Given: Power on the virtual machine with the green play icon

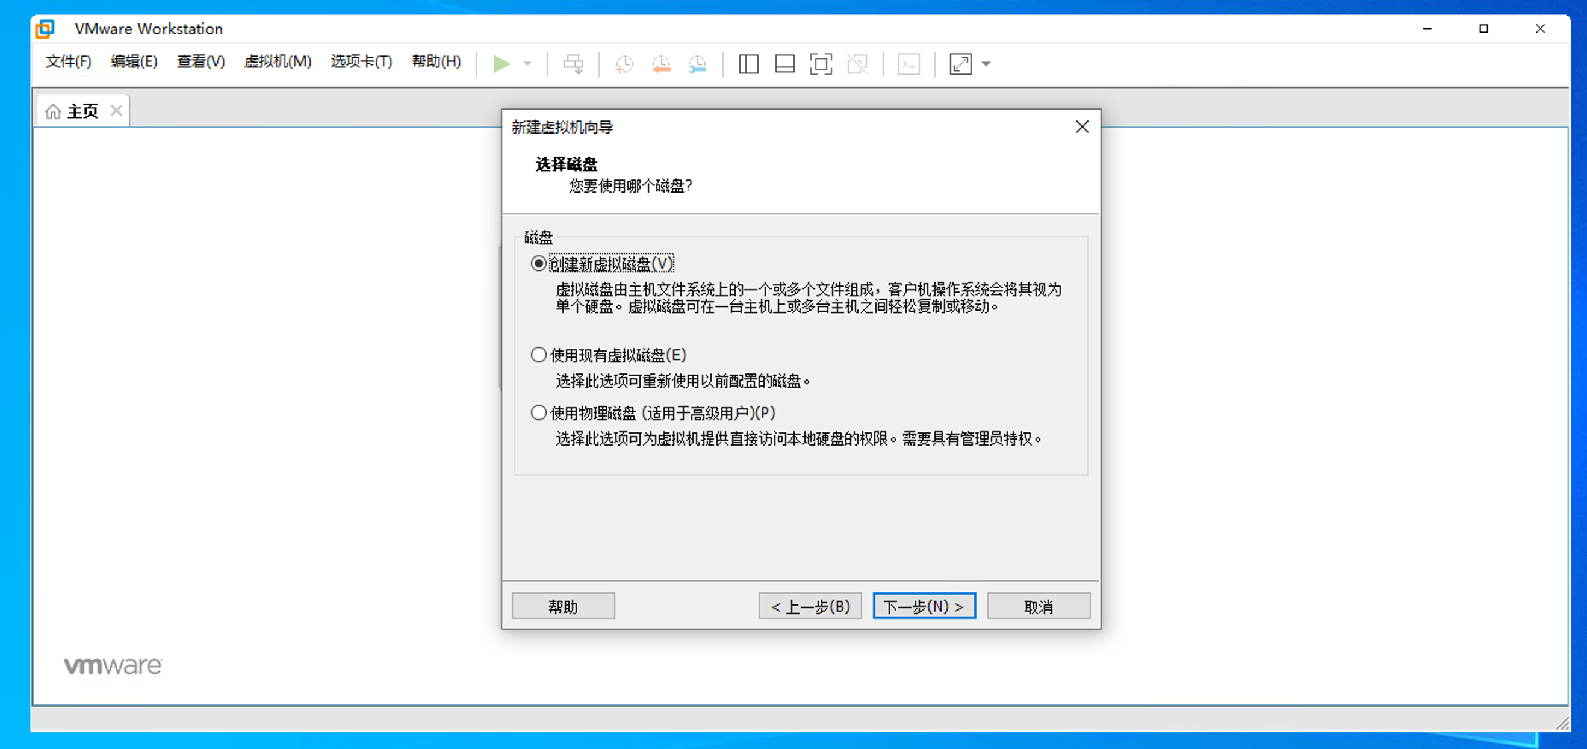Looking at the screenshot, I should 502,63.
